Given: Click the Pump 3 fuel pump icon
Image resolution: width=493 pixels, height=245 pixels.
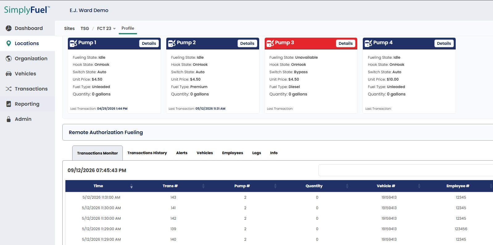Looking at the screenshot, I should (x=270, y=43).
